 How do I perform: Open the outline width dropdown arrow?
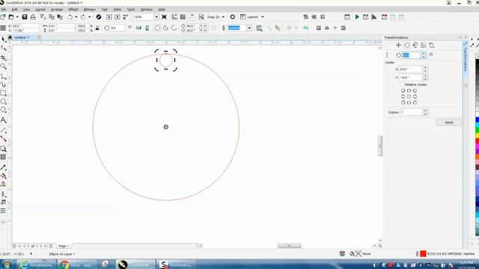249,28
